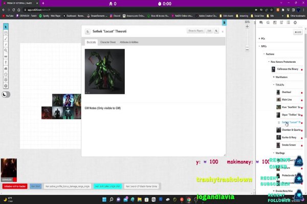The image size is (307, 204).
Task: Open the Spotify Web Player bookmark
Action: 50,16
